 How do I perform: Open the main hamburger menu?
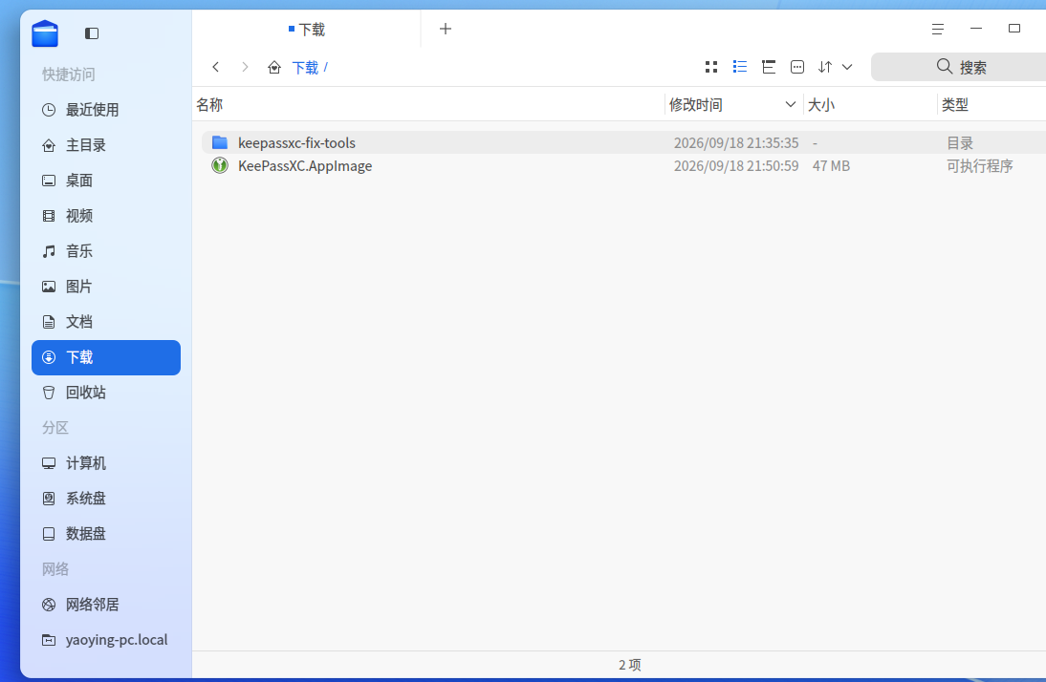[937, 29]
